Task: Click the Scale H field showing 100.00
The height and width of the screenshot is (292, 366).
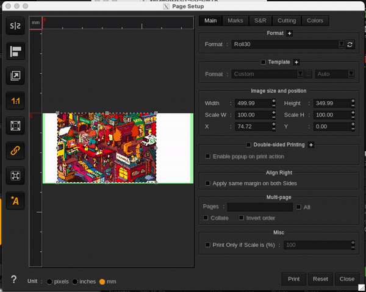Action: pyautogui.click(x=332, y=115)
